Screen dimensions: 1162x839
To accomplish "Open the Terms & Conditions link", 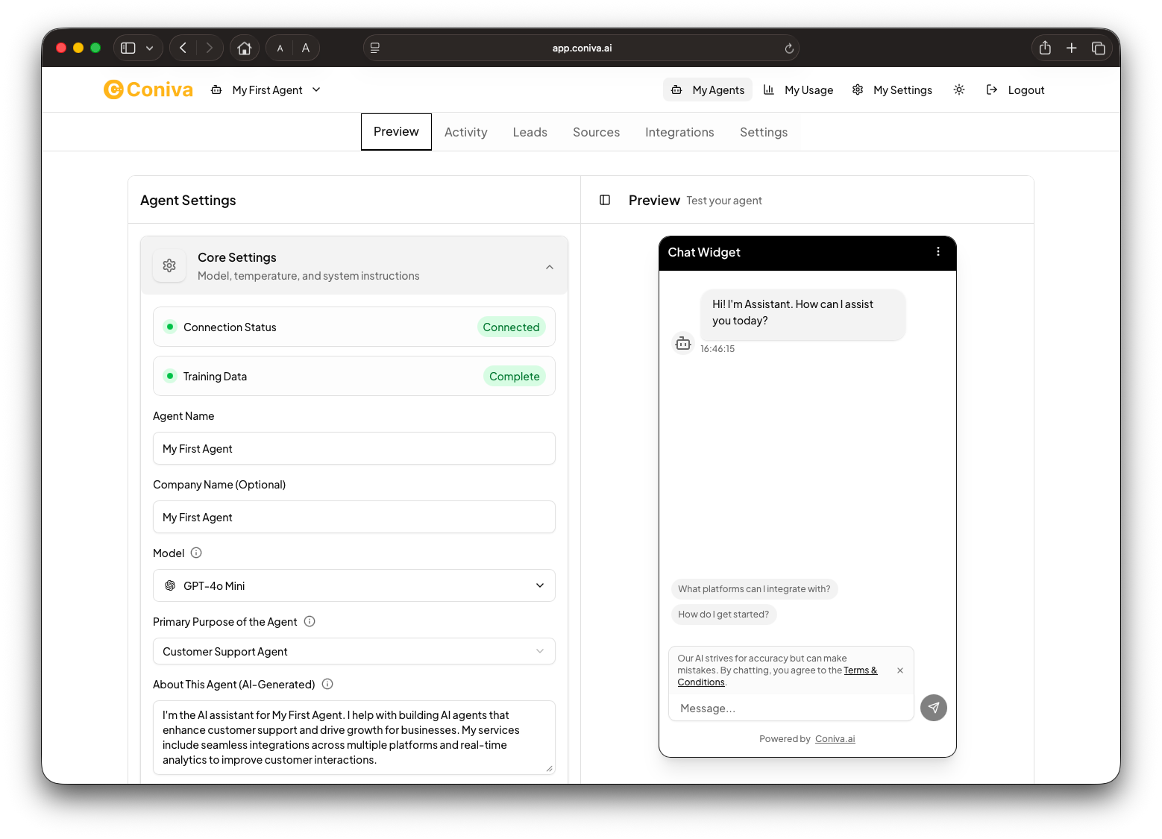I will click(x=860, y=670).
